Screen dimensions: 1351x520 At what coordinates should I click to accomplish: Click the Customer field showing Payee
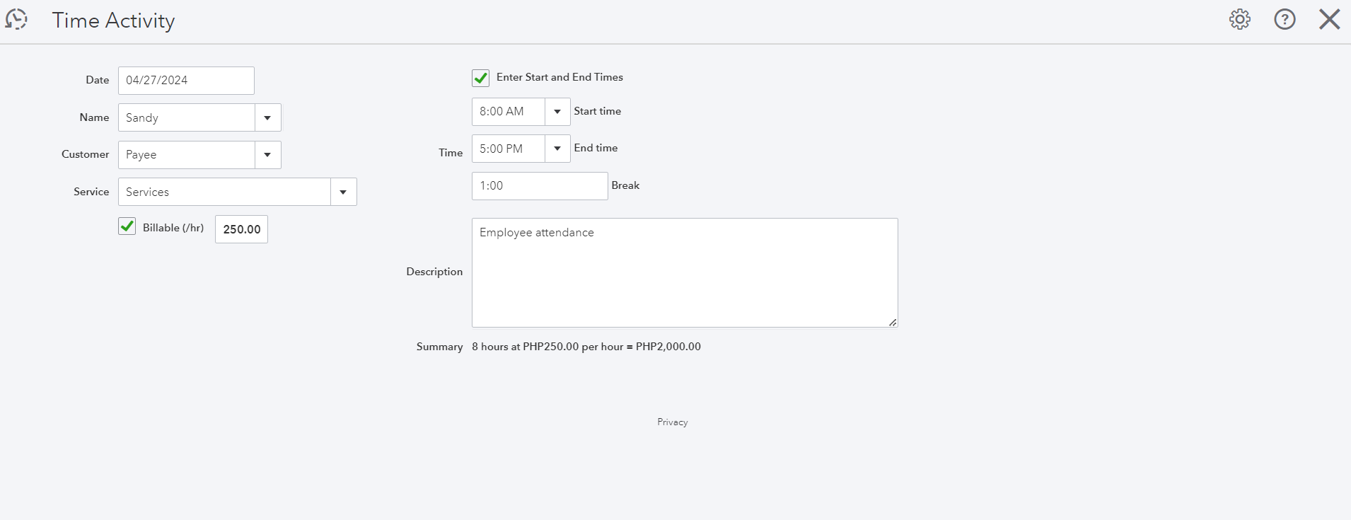pos(187,155)
